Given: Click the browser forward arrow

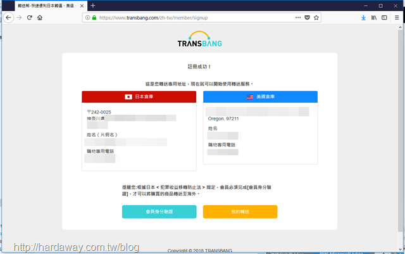Looking at the screenshot, I should (x=19, y=18).
